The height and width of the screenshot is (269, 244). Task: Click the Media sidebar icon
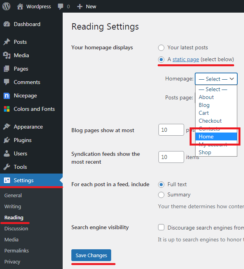click(x=7, y=55)
